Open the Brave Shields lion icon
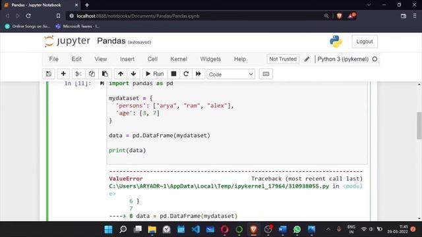 (339, 16)
